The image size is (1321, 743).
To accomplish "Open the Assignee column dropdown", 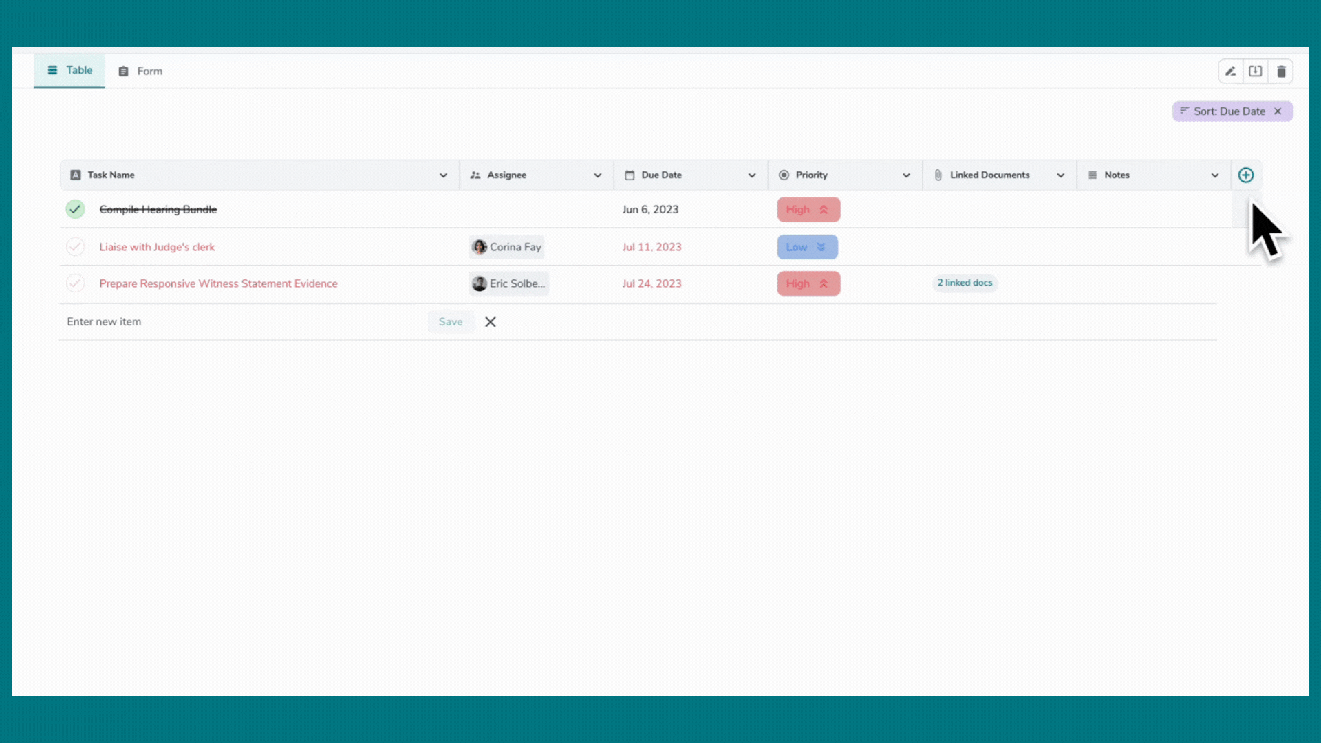I will coord(598,175).
